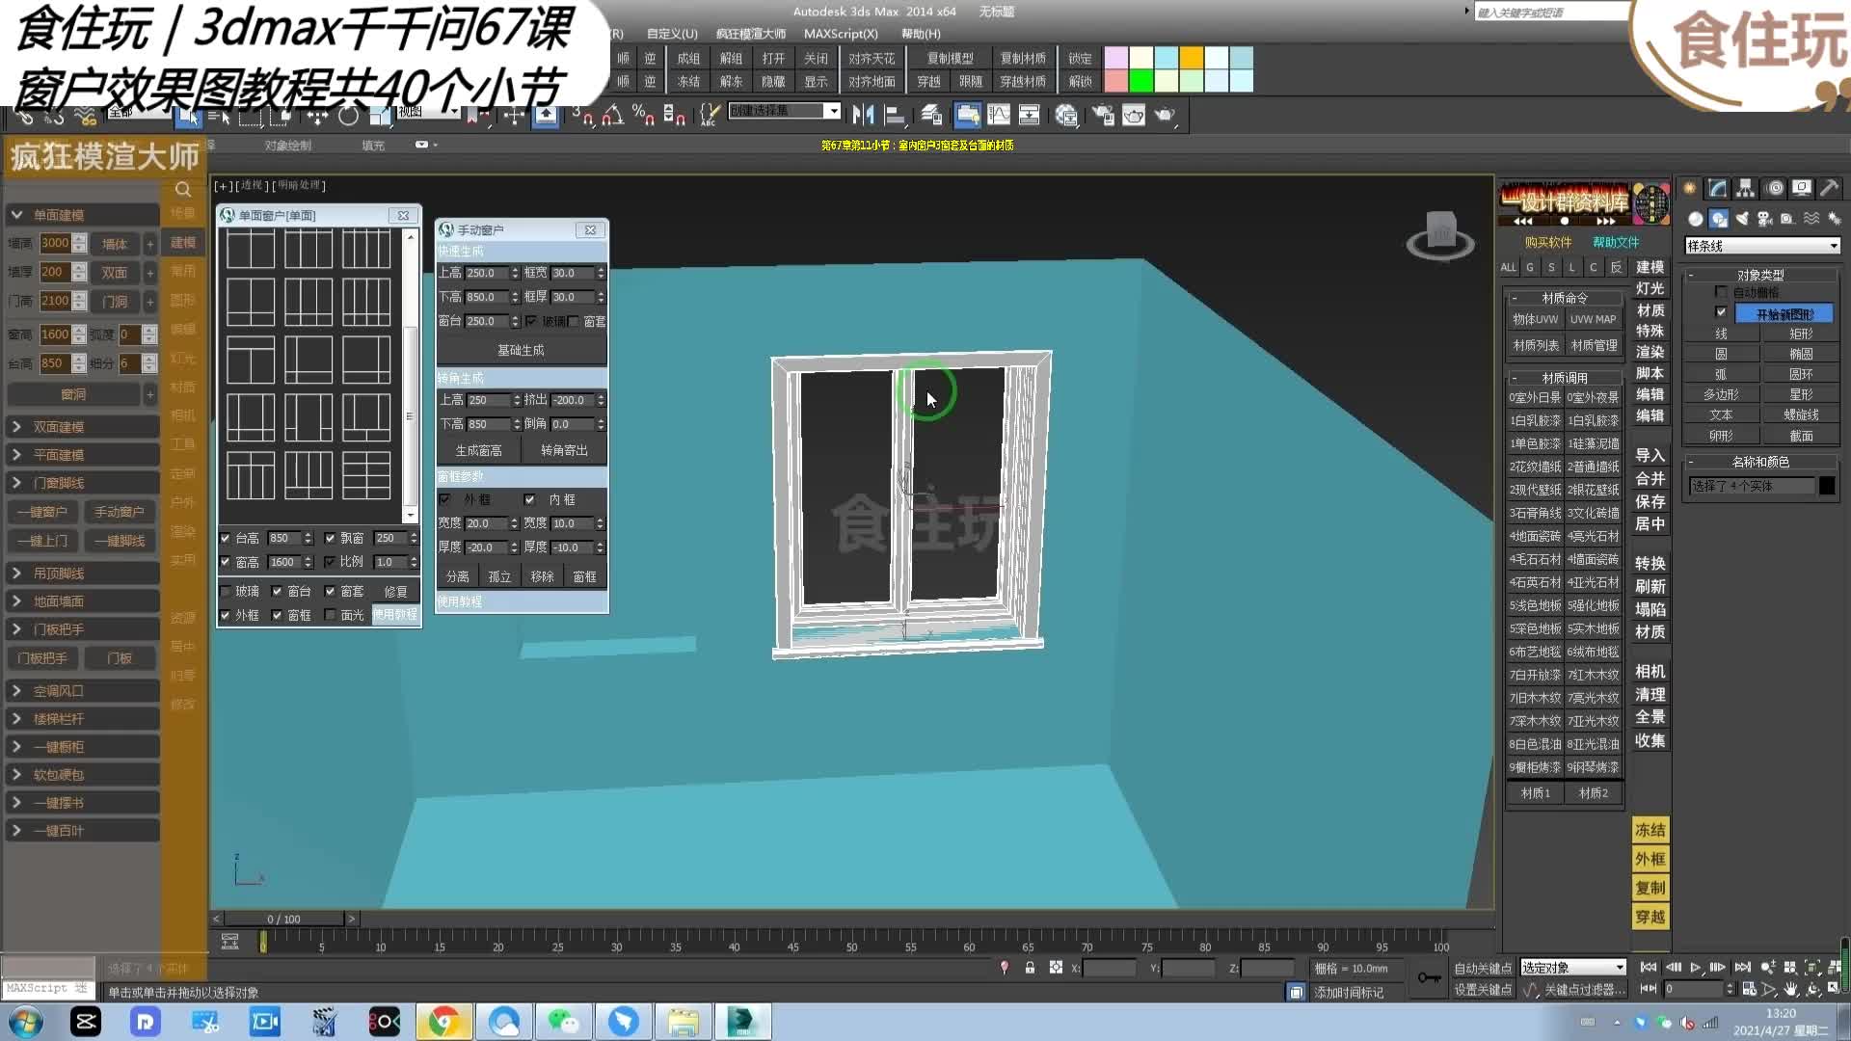Activate the Select and Rotate tool
Screen dimensions: 1851x1041
coord(349,116)
